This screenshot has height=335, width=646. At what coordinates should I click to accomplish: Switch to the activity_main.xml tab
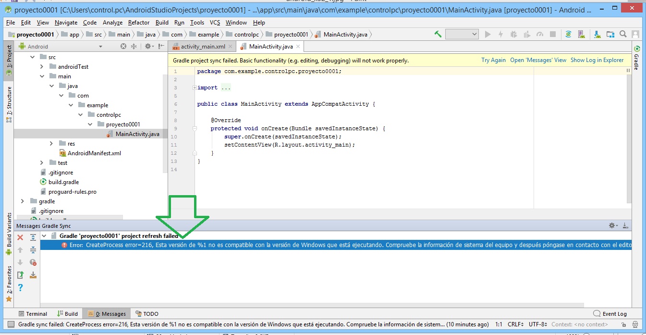pyautogui.click(x=203, y=47)
